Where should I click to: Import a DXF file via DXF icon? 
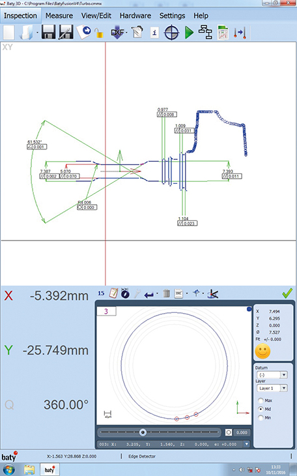[117, 32]
